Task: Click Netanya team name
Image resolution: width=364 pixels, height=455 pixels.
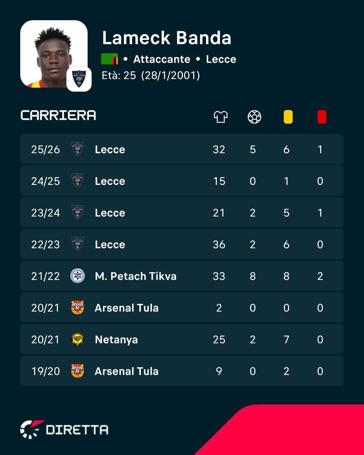Action: coord(116,339)
